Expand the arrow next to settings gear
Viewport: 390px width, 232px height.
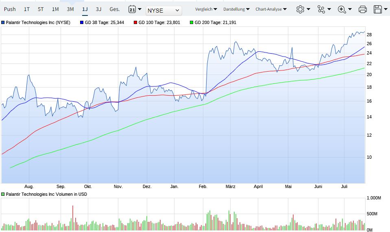[x=308, y=9]
